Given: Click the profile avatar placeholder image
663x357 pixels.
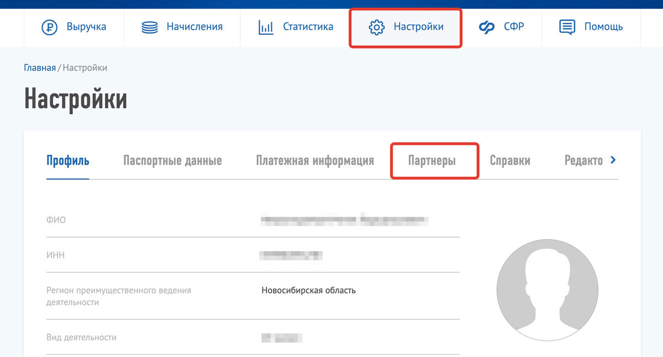Looking at the screenshot, I should [547, 290].
